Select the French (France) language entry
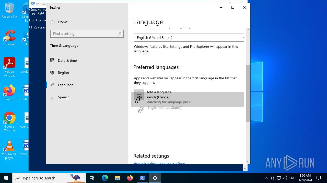The image size is (327, 183). (188, 100)
